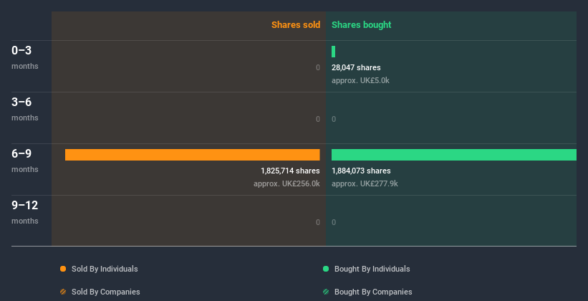
Task: Click the small green 0–3 months bought bar
Action: tap(333, 52)
